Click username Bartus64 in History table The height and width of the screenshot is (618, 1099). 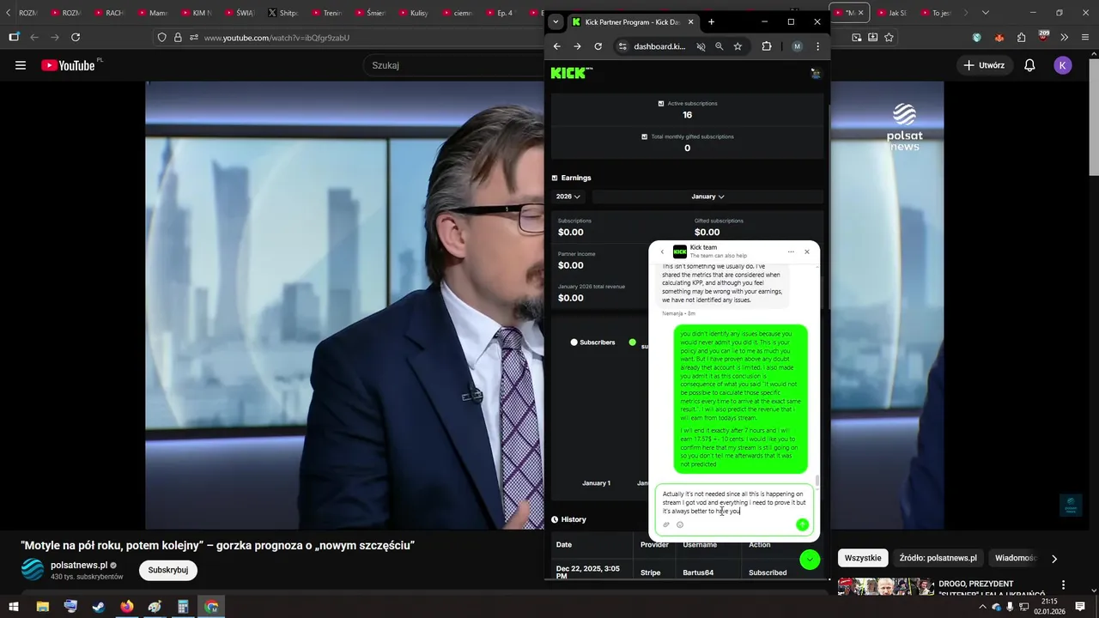point(698,573)
